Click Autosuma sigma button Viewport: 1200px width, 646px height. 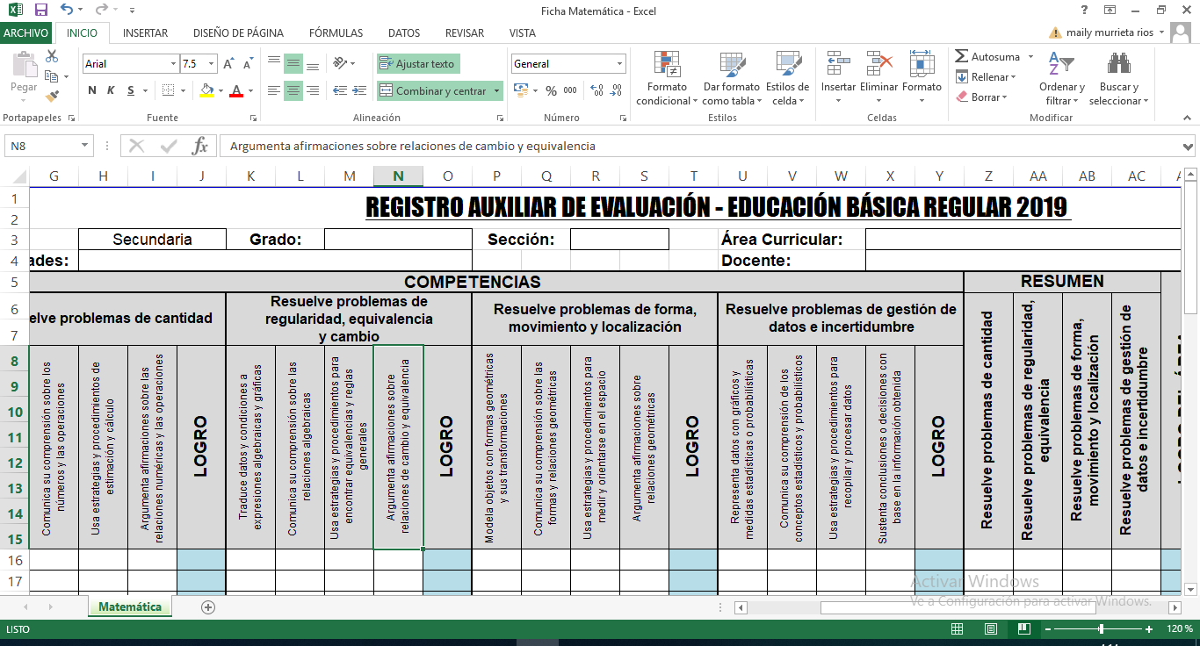987,57
